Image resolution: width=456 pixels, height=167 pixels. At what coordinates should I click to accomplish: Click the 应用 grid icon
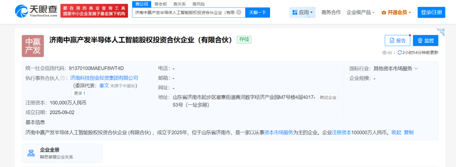pyautogui.click(x=295, y=13)
